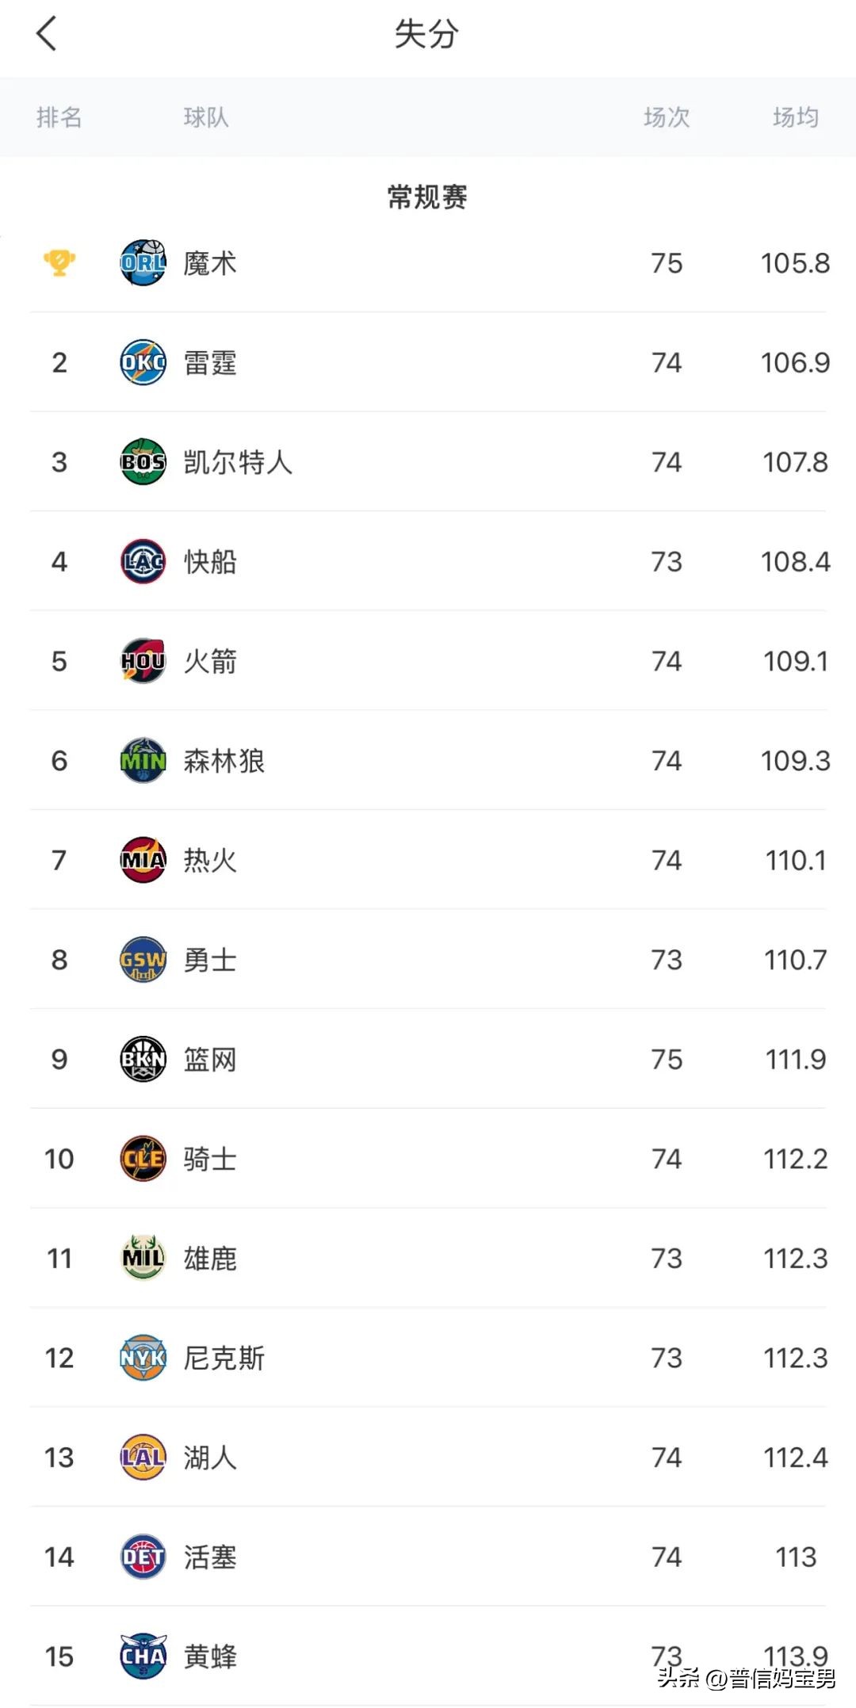Tap the Hornets CHA logo
856x1708 pixels.
[x=143, y=1656]
